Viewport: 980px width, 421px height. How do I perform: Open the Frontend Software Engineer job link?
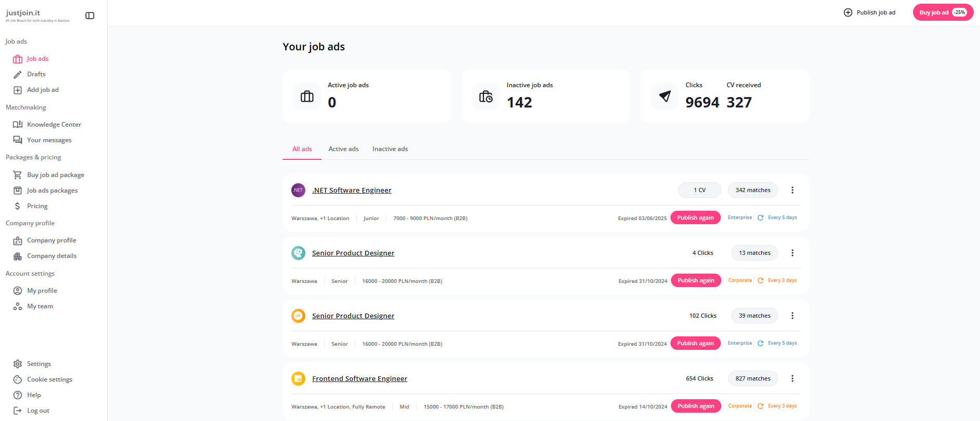pos(359,378)
